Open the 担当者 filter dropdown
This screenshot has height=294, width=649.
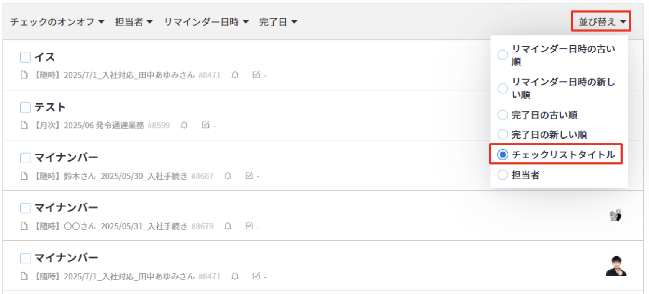[134, 22]
